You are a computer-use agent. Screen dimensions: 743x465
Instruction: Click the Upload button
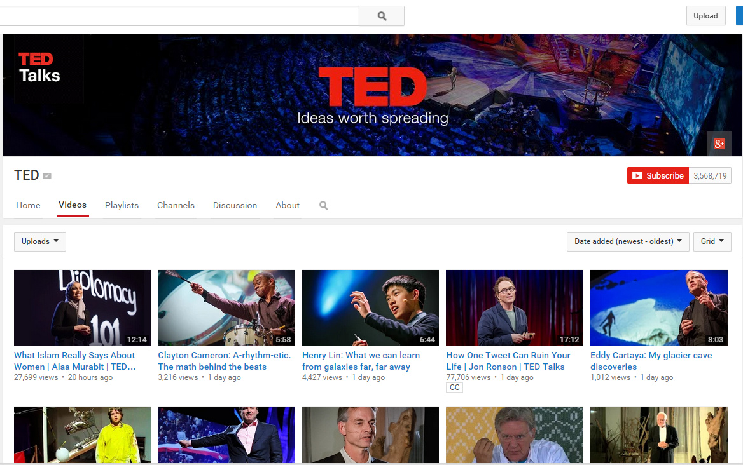(x=705, y=16)
